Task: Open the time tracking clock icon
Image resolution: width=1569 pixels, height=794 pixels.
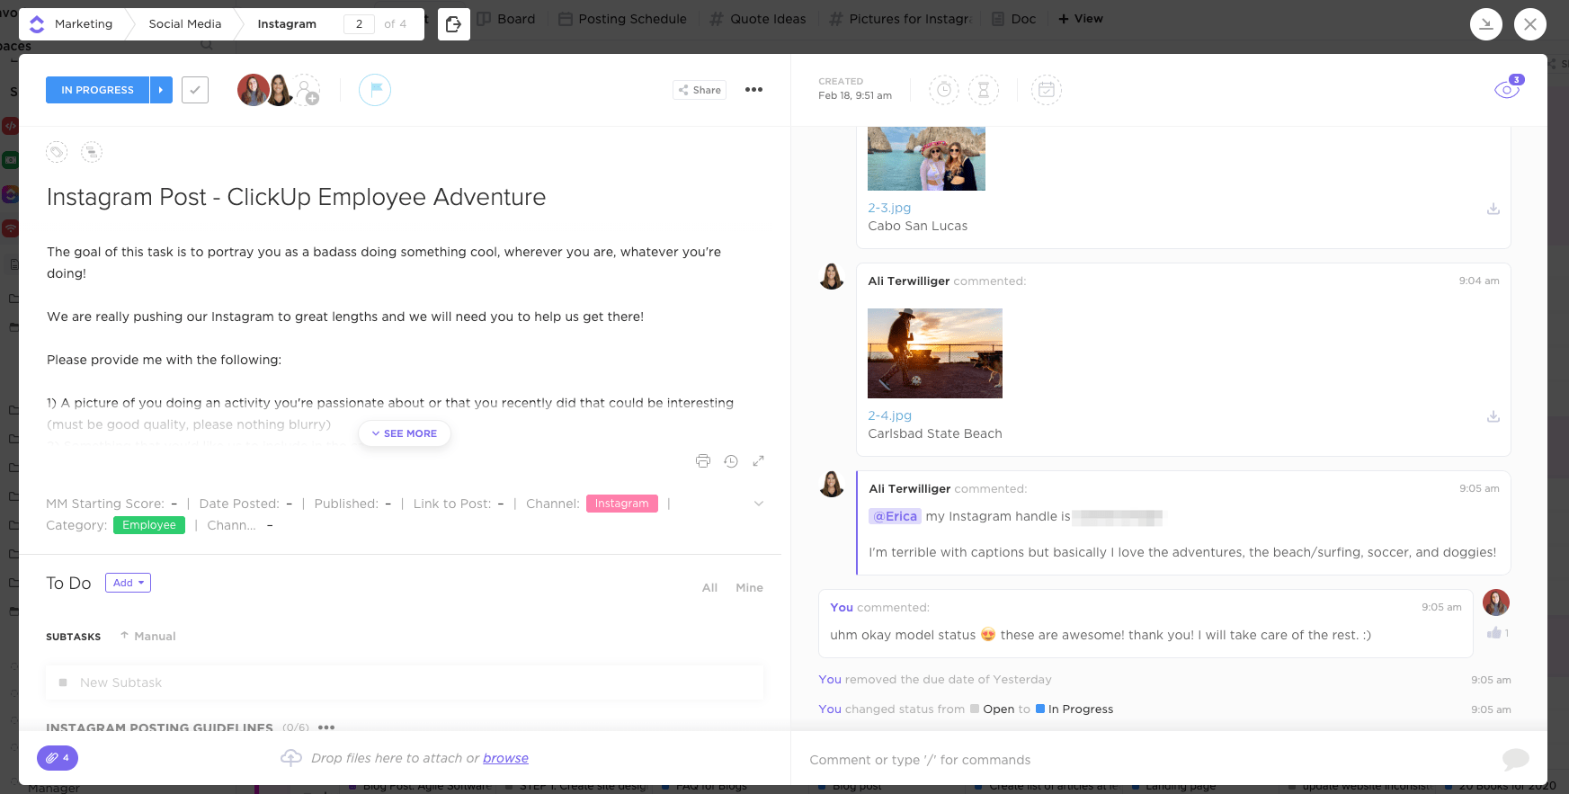Action: (x=943, y=90)
